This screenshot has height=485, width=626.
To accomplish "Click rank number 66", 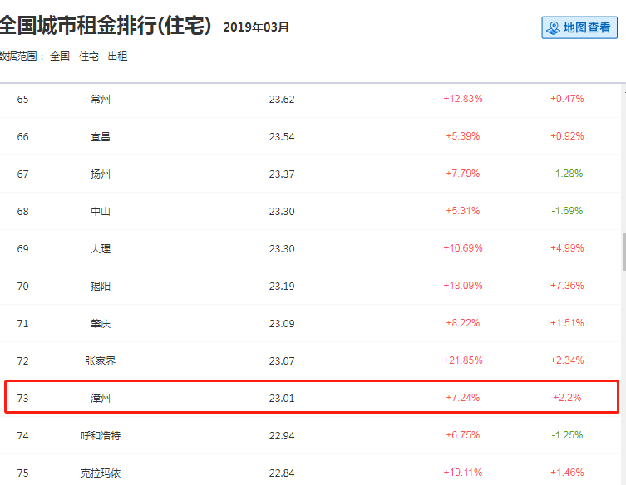I will pyautogui.click(x=22, y=136).
